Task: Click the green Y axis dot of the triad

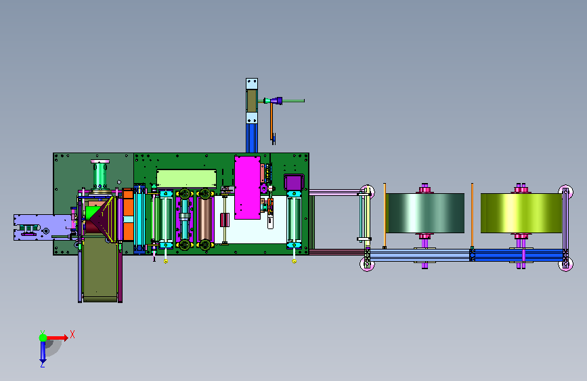Action: coord(43,338)
